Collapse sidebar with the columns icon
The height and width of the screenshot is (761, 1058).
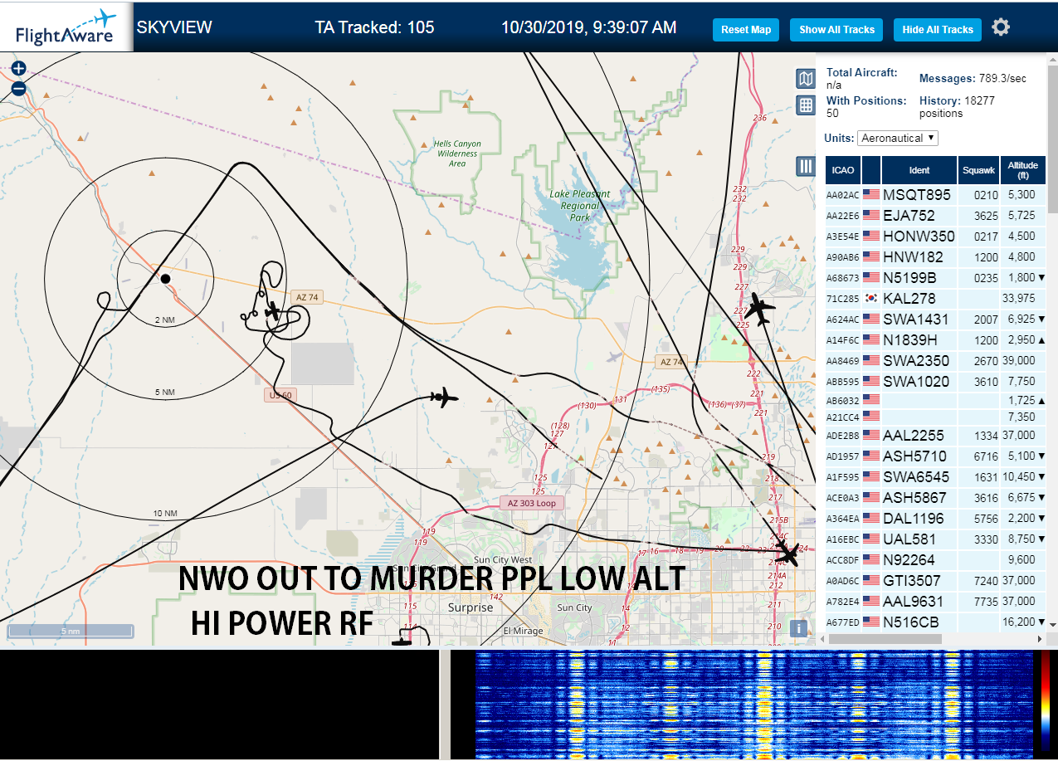point(805,166)
